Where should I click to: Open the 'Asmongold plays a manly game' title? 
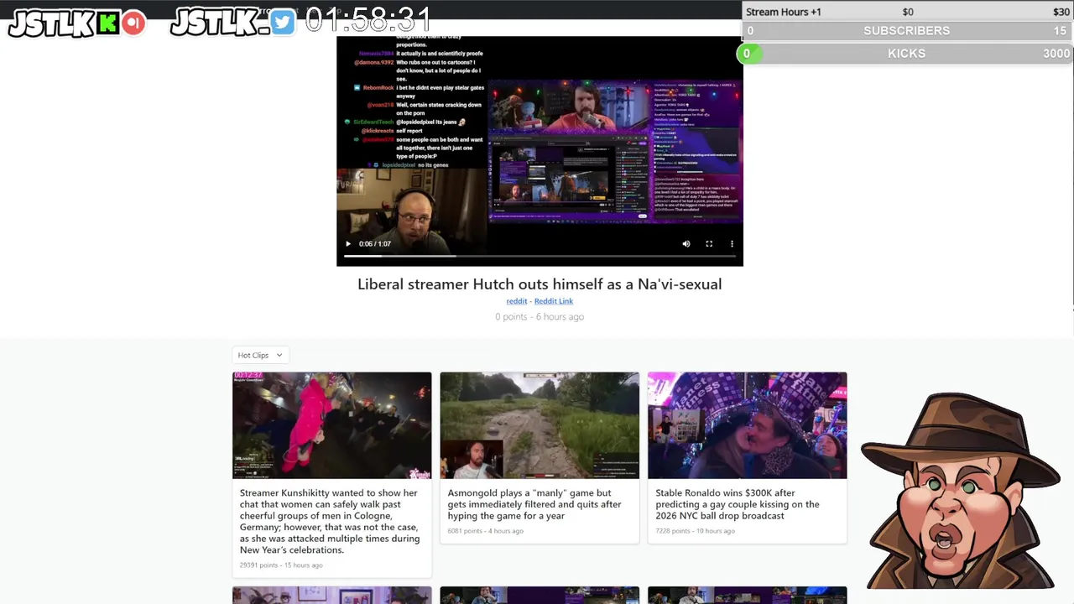click(534, 504)
